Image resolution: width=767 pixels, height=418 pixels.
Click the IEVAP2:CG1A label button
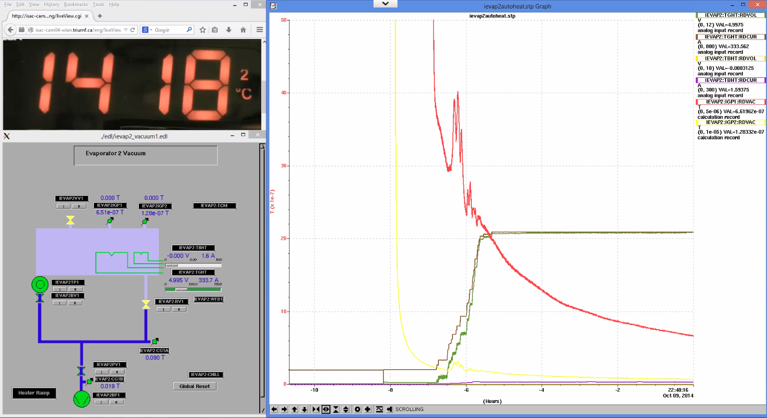154,351
